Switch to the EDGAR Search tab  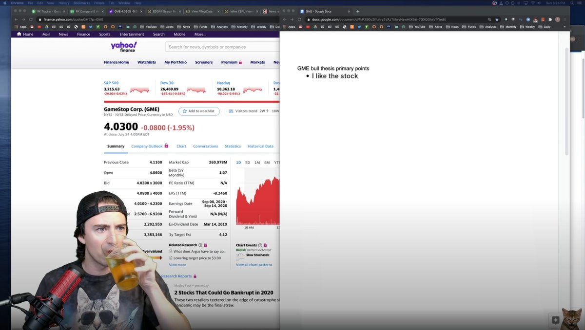[164, 11]
